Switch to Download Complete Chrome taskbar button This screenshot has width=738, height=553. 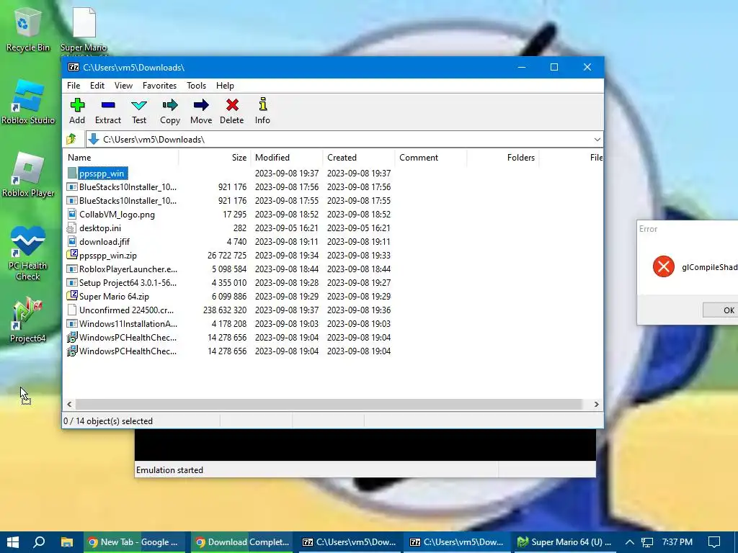242,542
